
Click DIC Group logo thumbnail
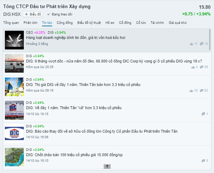pos(14,133)
